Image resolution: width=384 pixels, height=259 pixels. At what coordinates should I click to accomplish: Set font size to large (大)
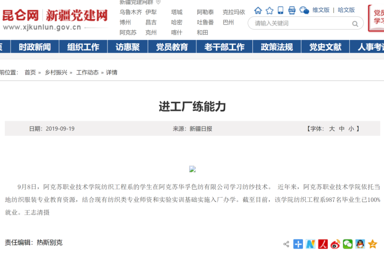pyautogui.click(x=332, y=129)
